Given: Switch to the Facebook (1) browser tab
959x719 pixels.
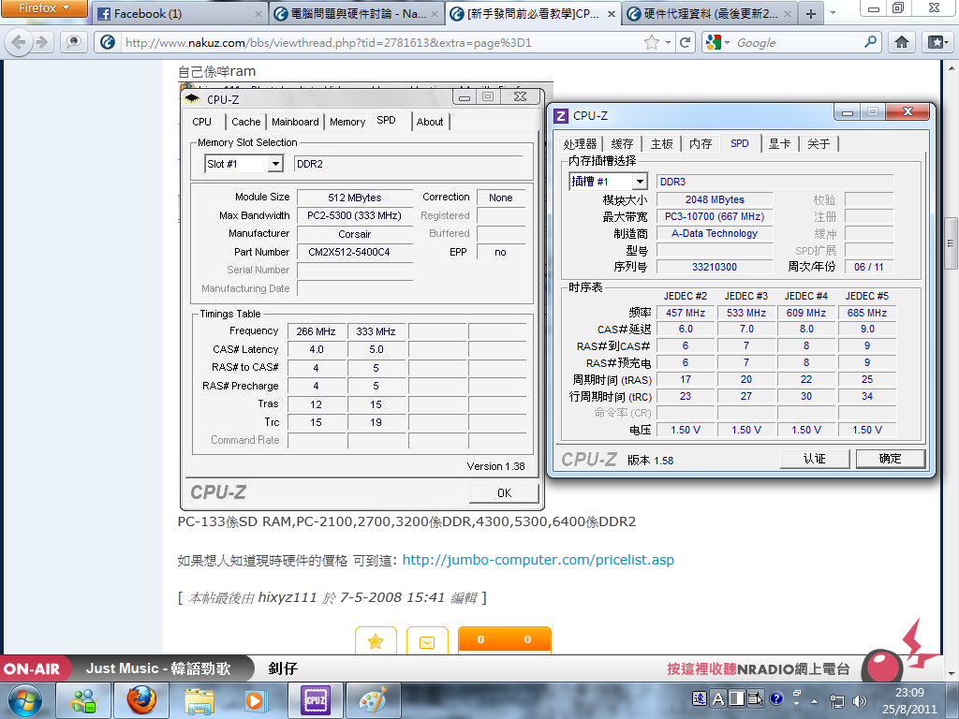Looking at the screenshot, I should [178, 14].
